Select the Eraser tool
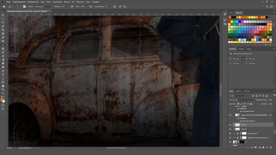 tap(3, 56)
